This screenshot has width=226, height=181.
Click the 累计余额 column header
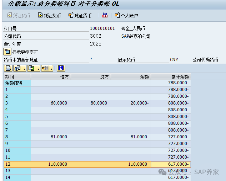pos(171,77)
